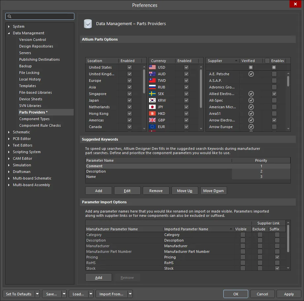The image size is (304, 301).
Task: Click the Parts Providers database header icon
Action: [x=88, y=23]
